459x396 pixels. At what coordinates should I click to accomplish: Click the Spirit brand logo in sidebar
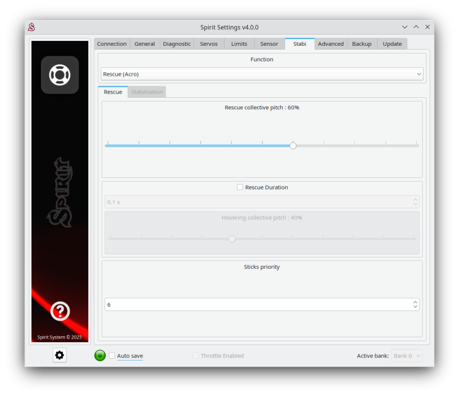point(60,193)
